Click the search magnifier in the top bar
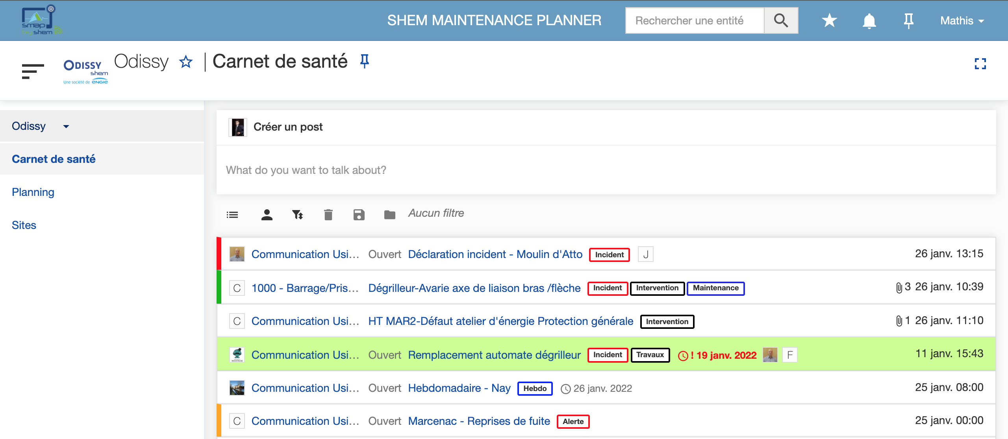The height and width of the screenshot is (439, 1008). coord(782,20)
